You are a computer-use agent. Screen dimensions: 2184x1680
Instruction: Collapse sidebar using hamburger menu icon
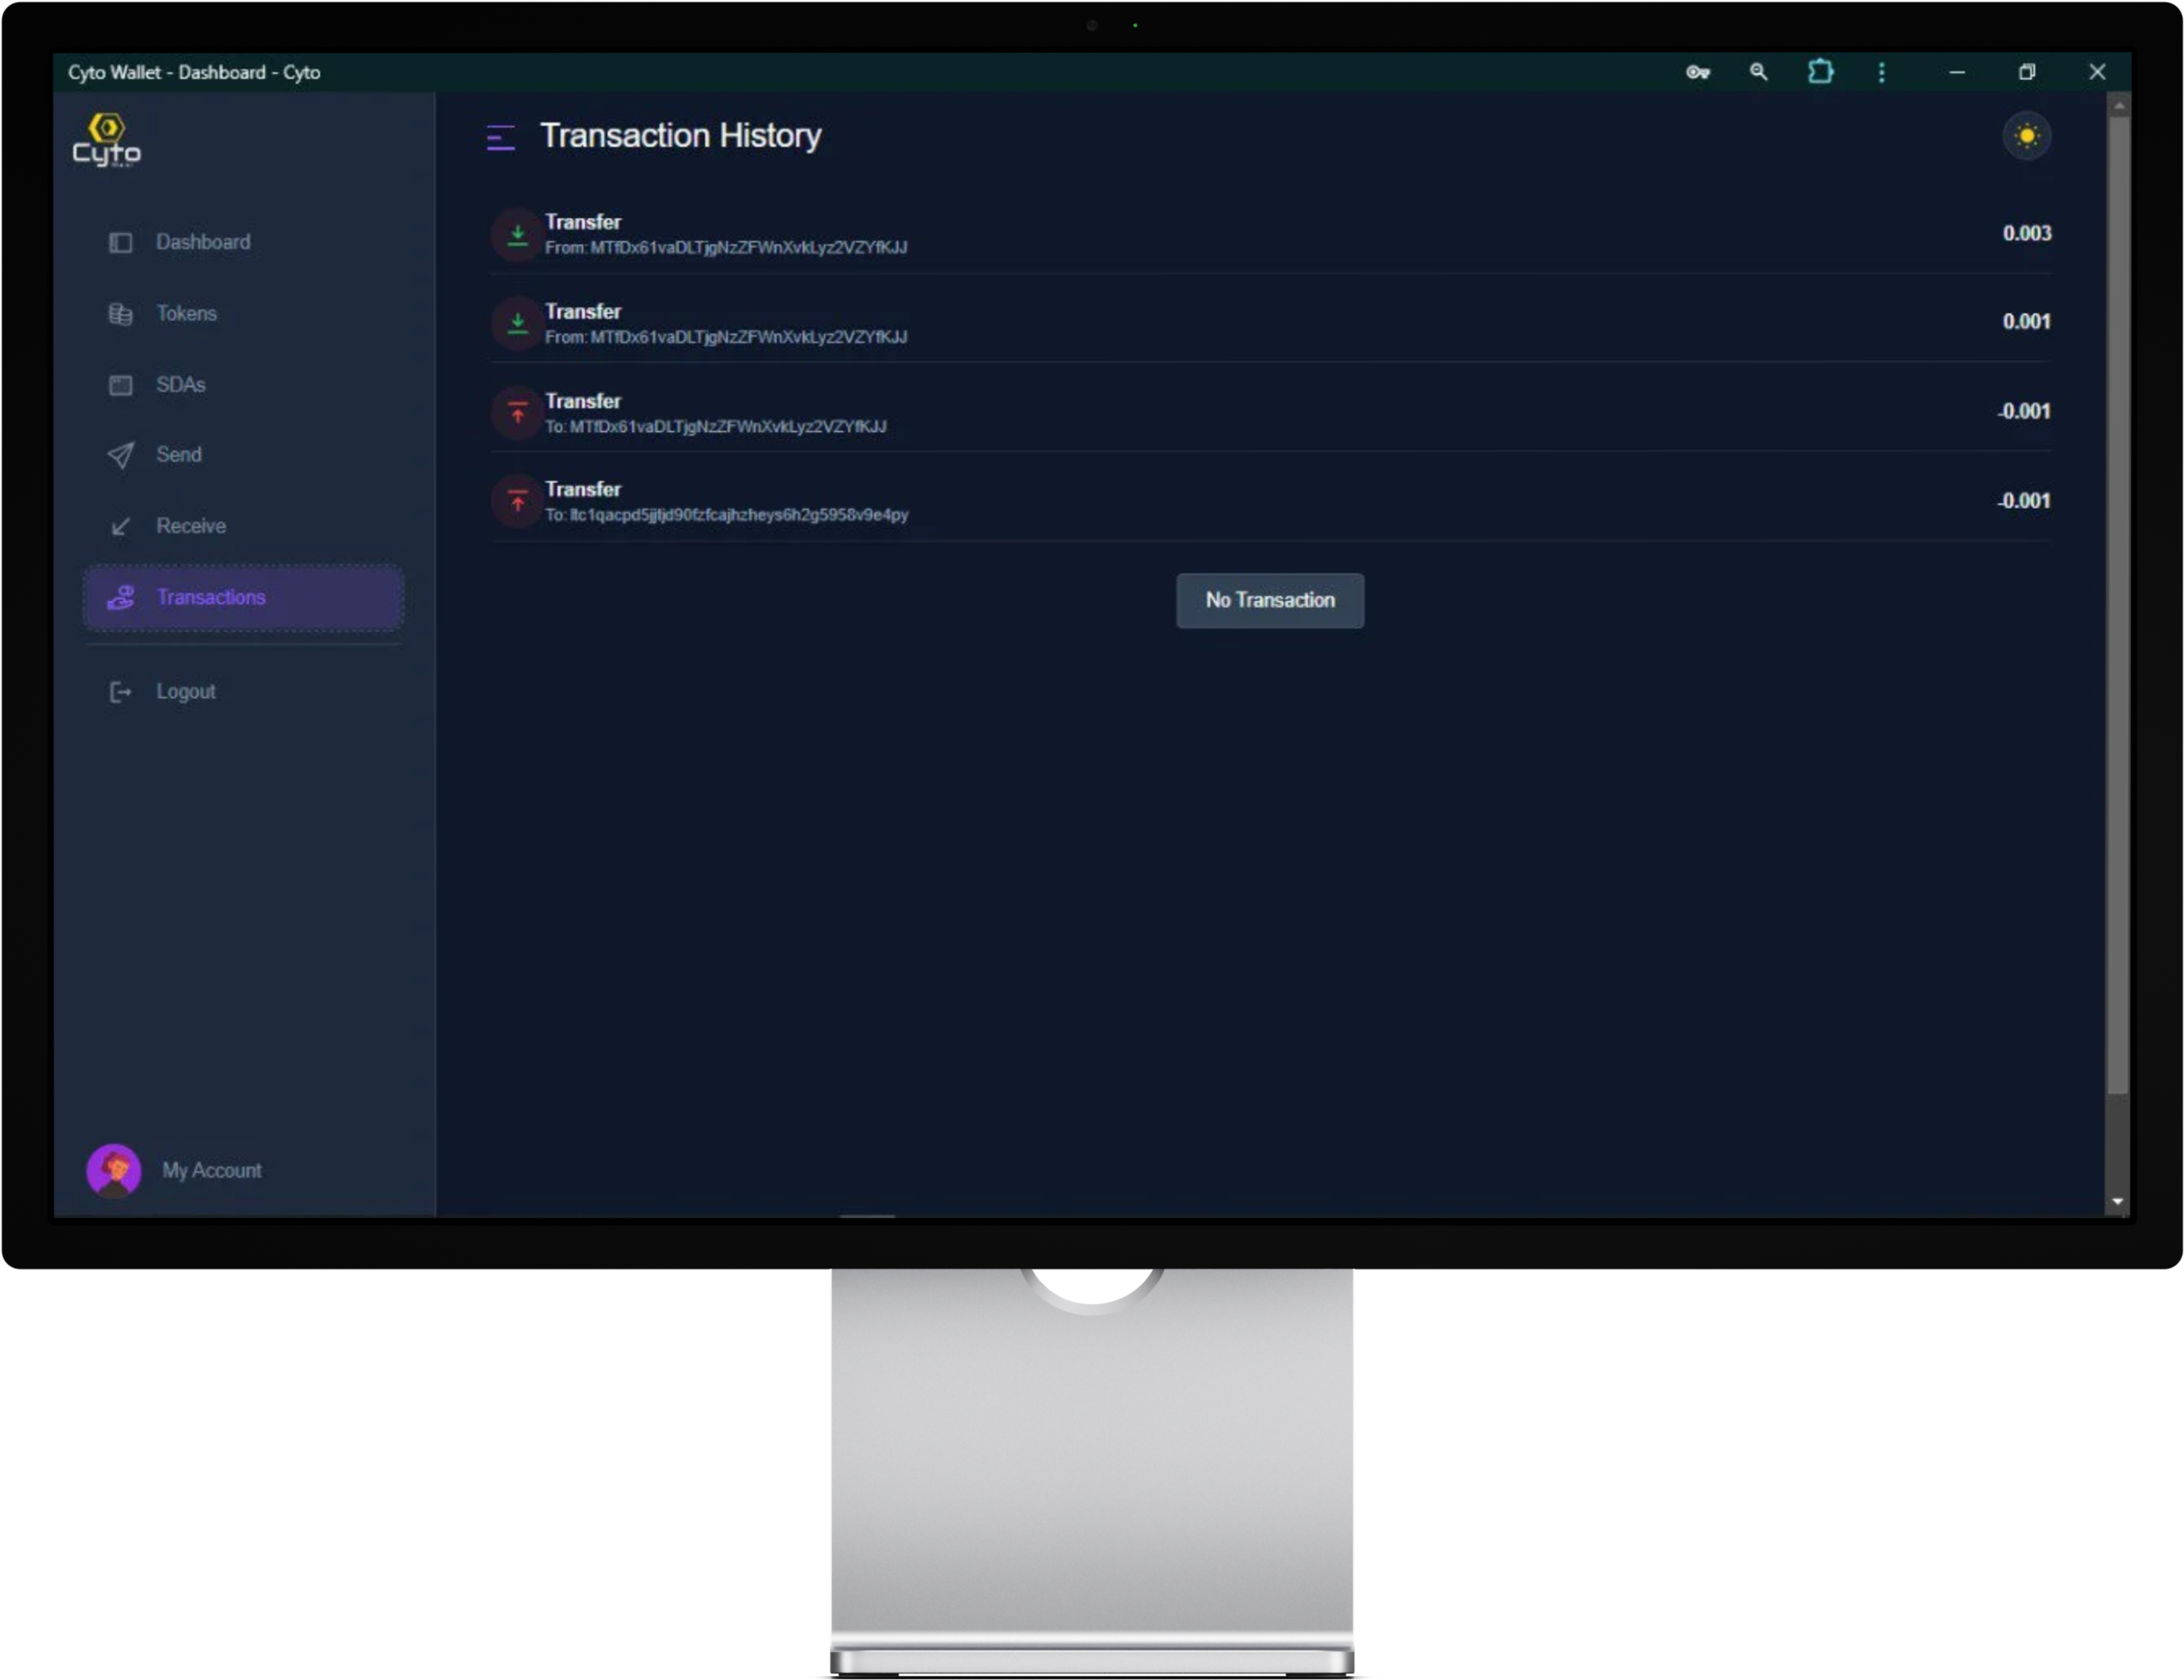pyautogui.click(x=500, y=137)
